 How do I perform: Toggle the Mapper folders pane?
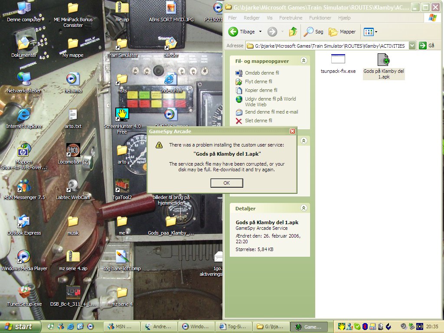(x=342, y=31)
